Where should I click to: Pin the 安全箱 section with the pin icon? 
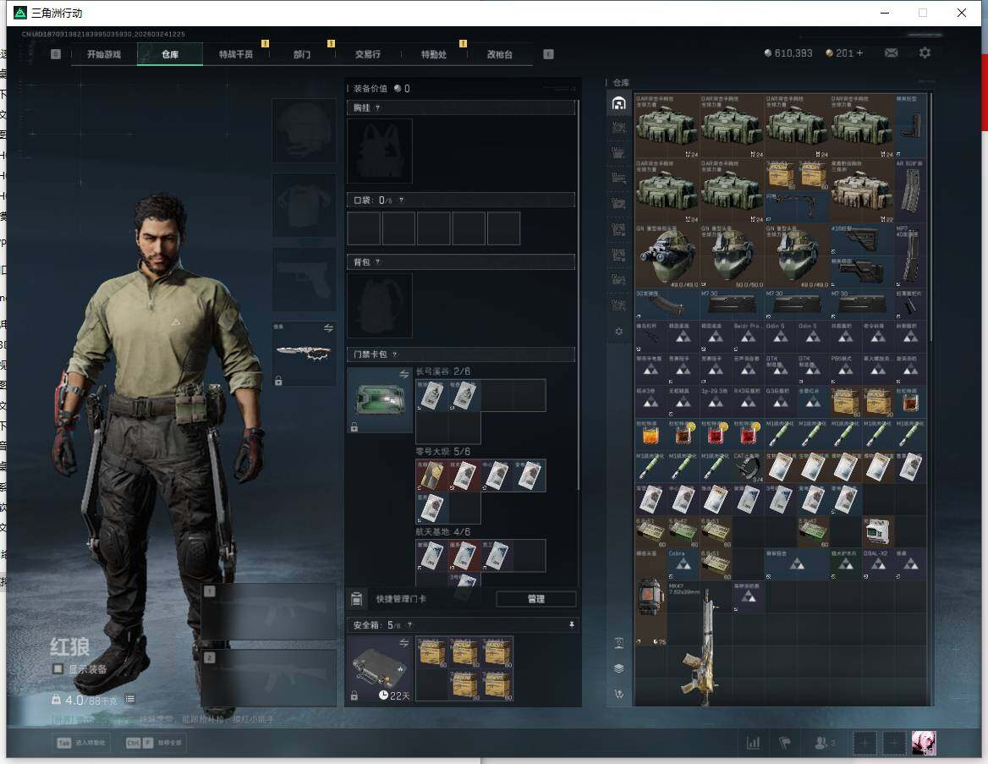pos(572,624)
